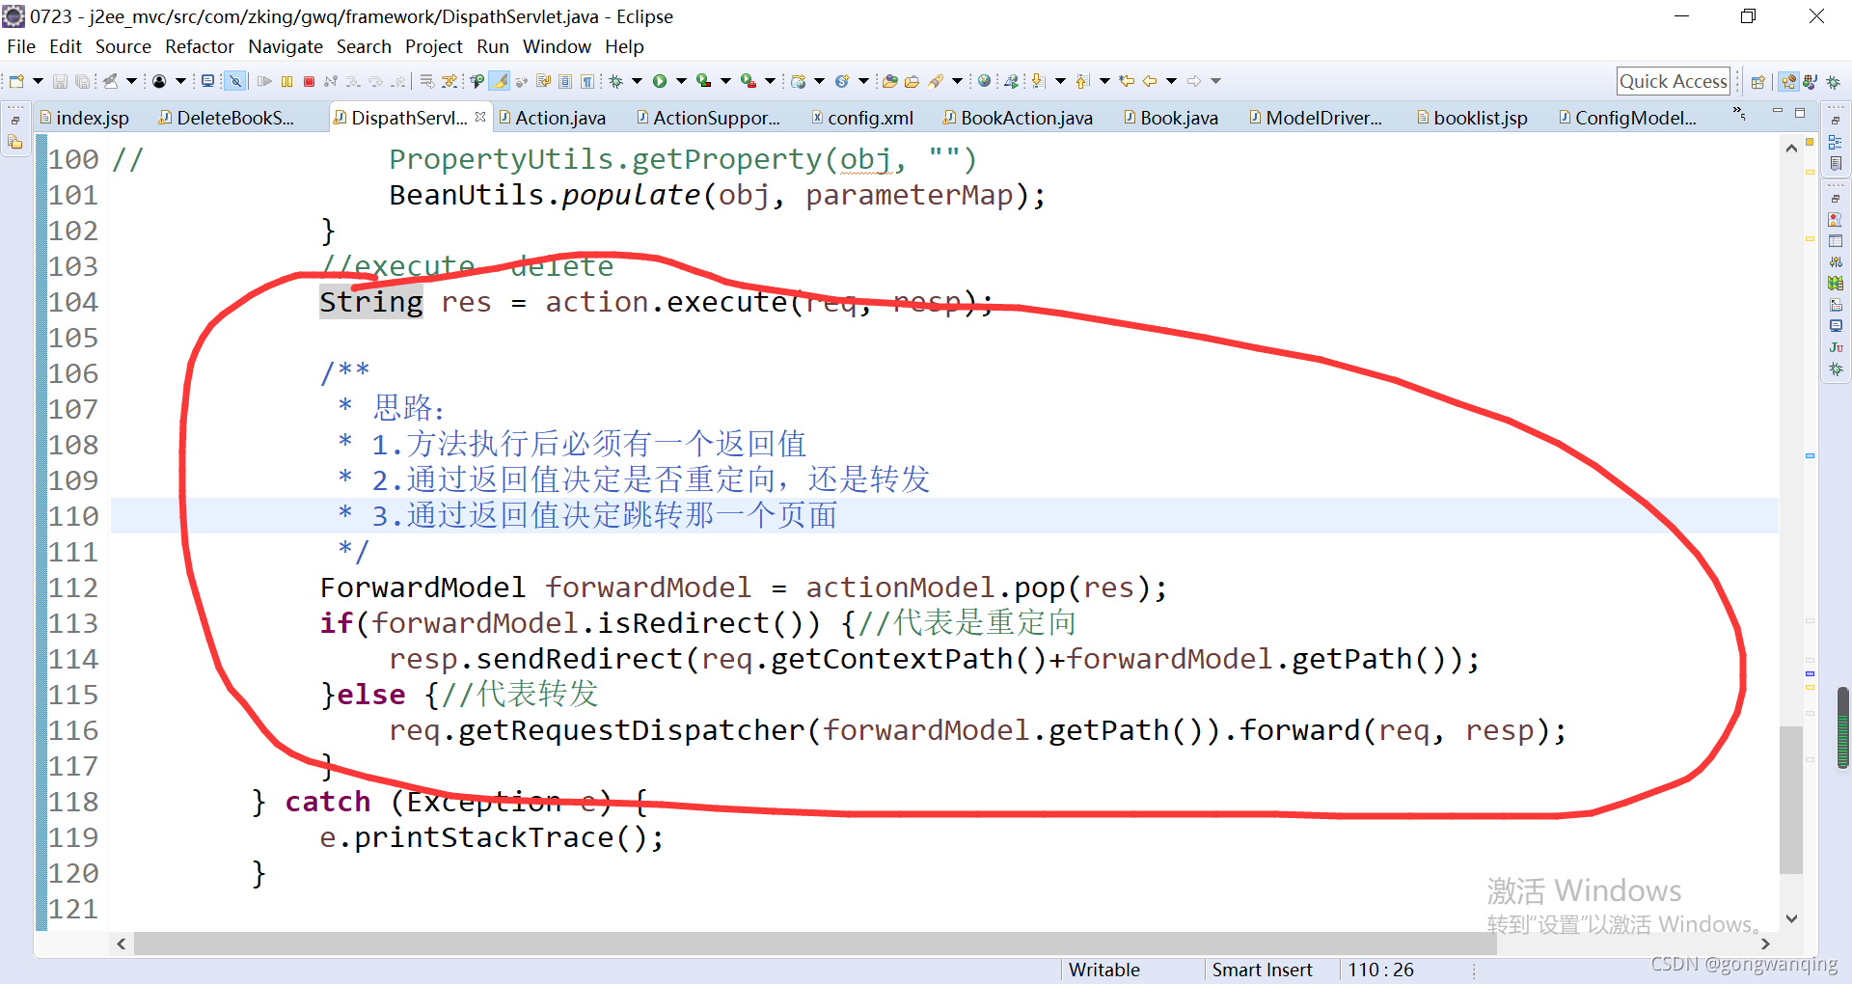Click the Step Into icon
Image resolution: width=1852 pixels, height=984 pixels.
(x=353, y=81)
